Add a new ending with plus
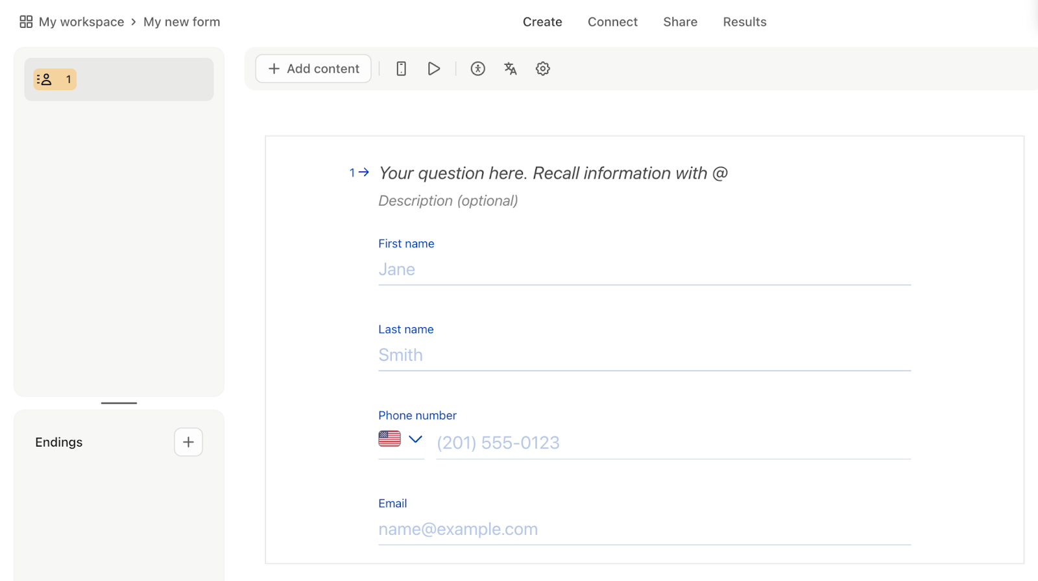This screenshot has height=581, width=1038. (188, 442)
